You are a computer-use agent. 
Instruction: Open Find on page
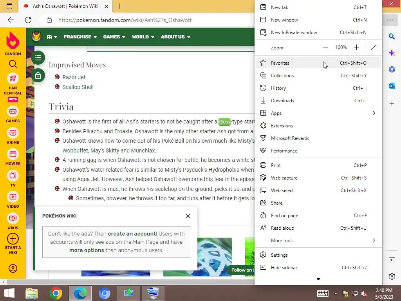[x=318, y=216]
